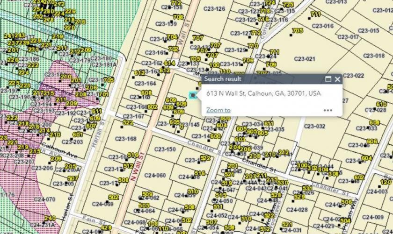Select parcel C23-168
The height and width of the screenshot is (234, 393).
[x=126, y=139]
